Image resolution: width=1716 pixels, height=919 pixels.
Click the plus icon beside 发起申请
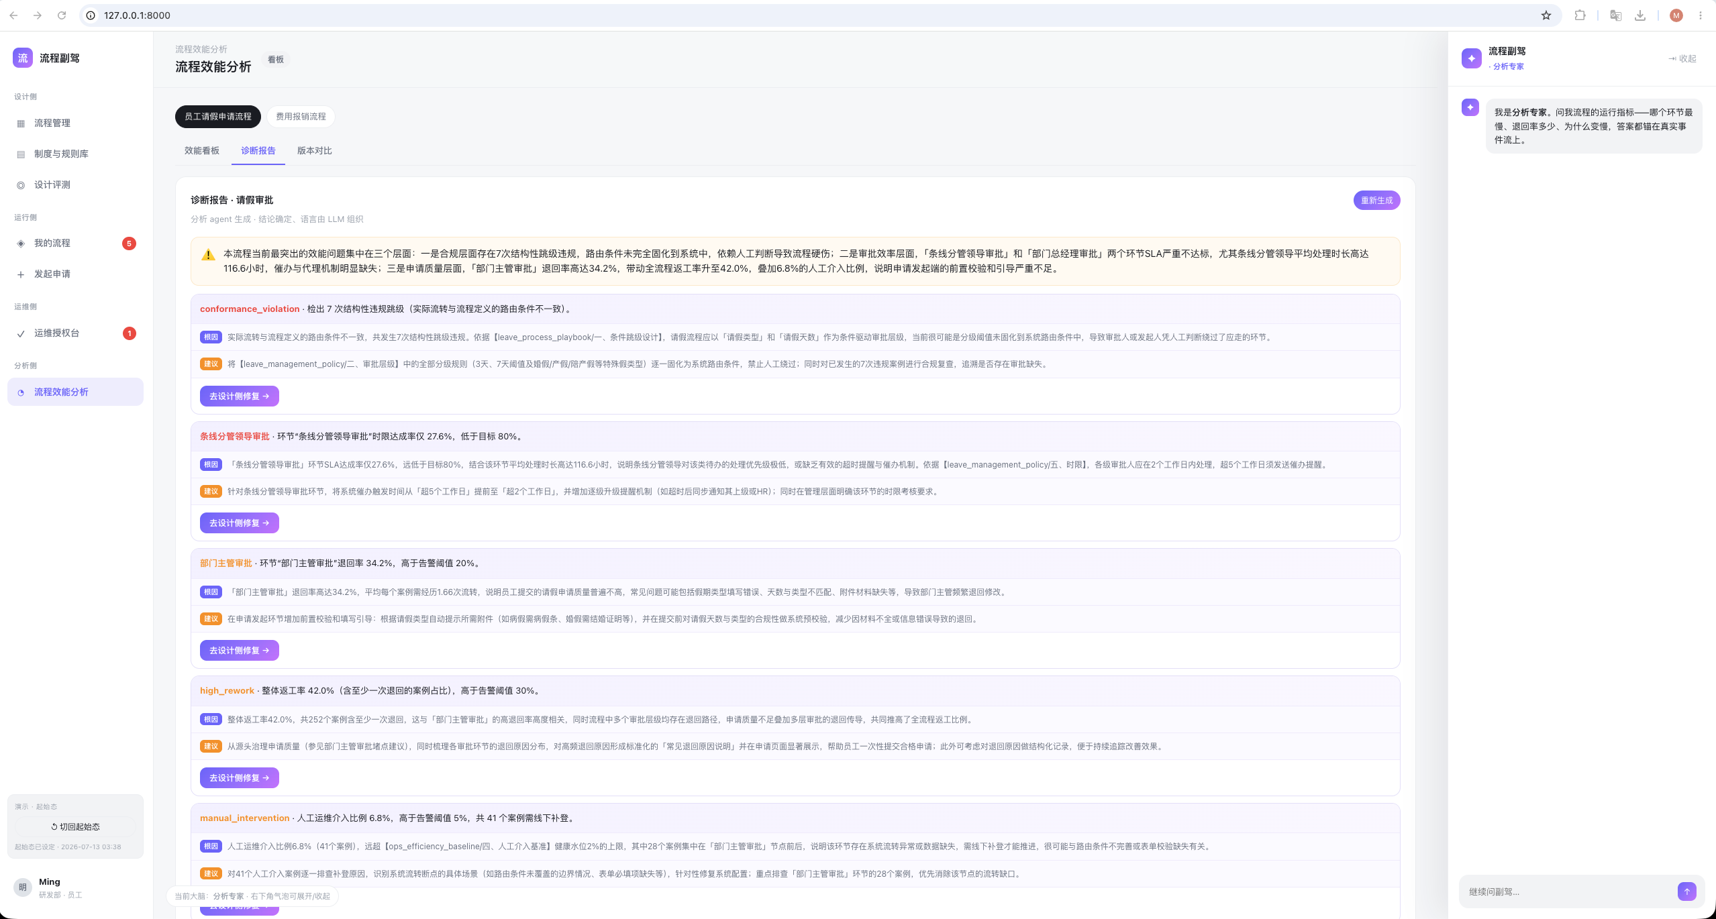pos(21,274)
